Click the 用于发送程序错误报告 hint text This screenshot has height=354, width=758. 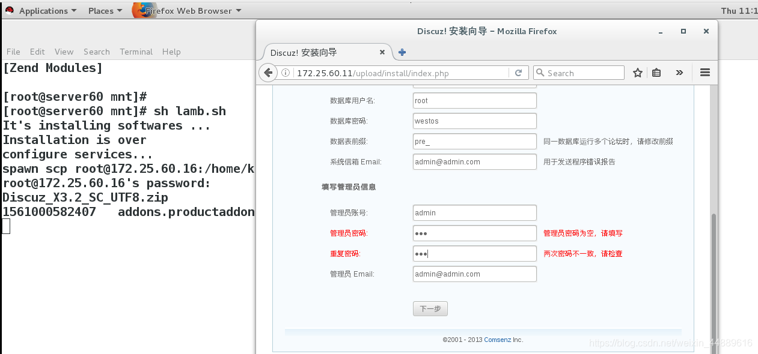(579, 162)
